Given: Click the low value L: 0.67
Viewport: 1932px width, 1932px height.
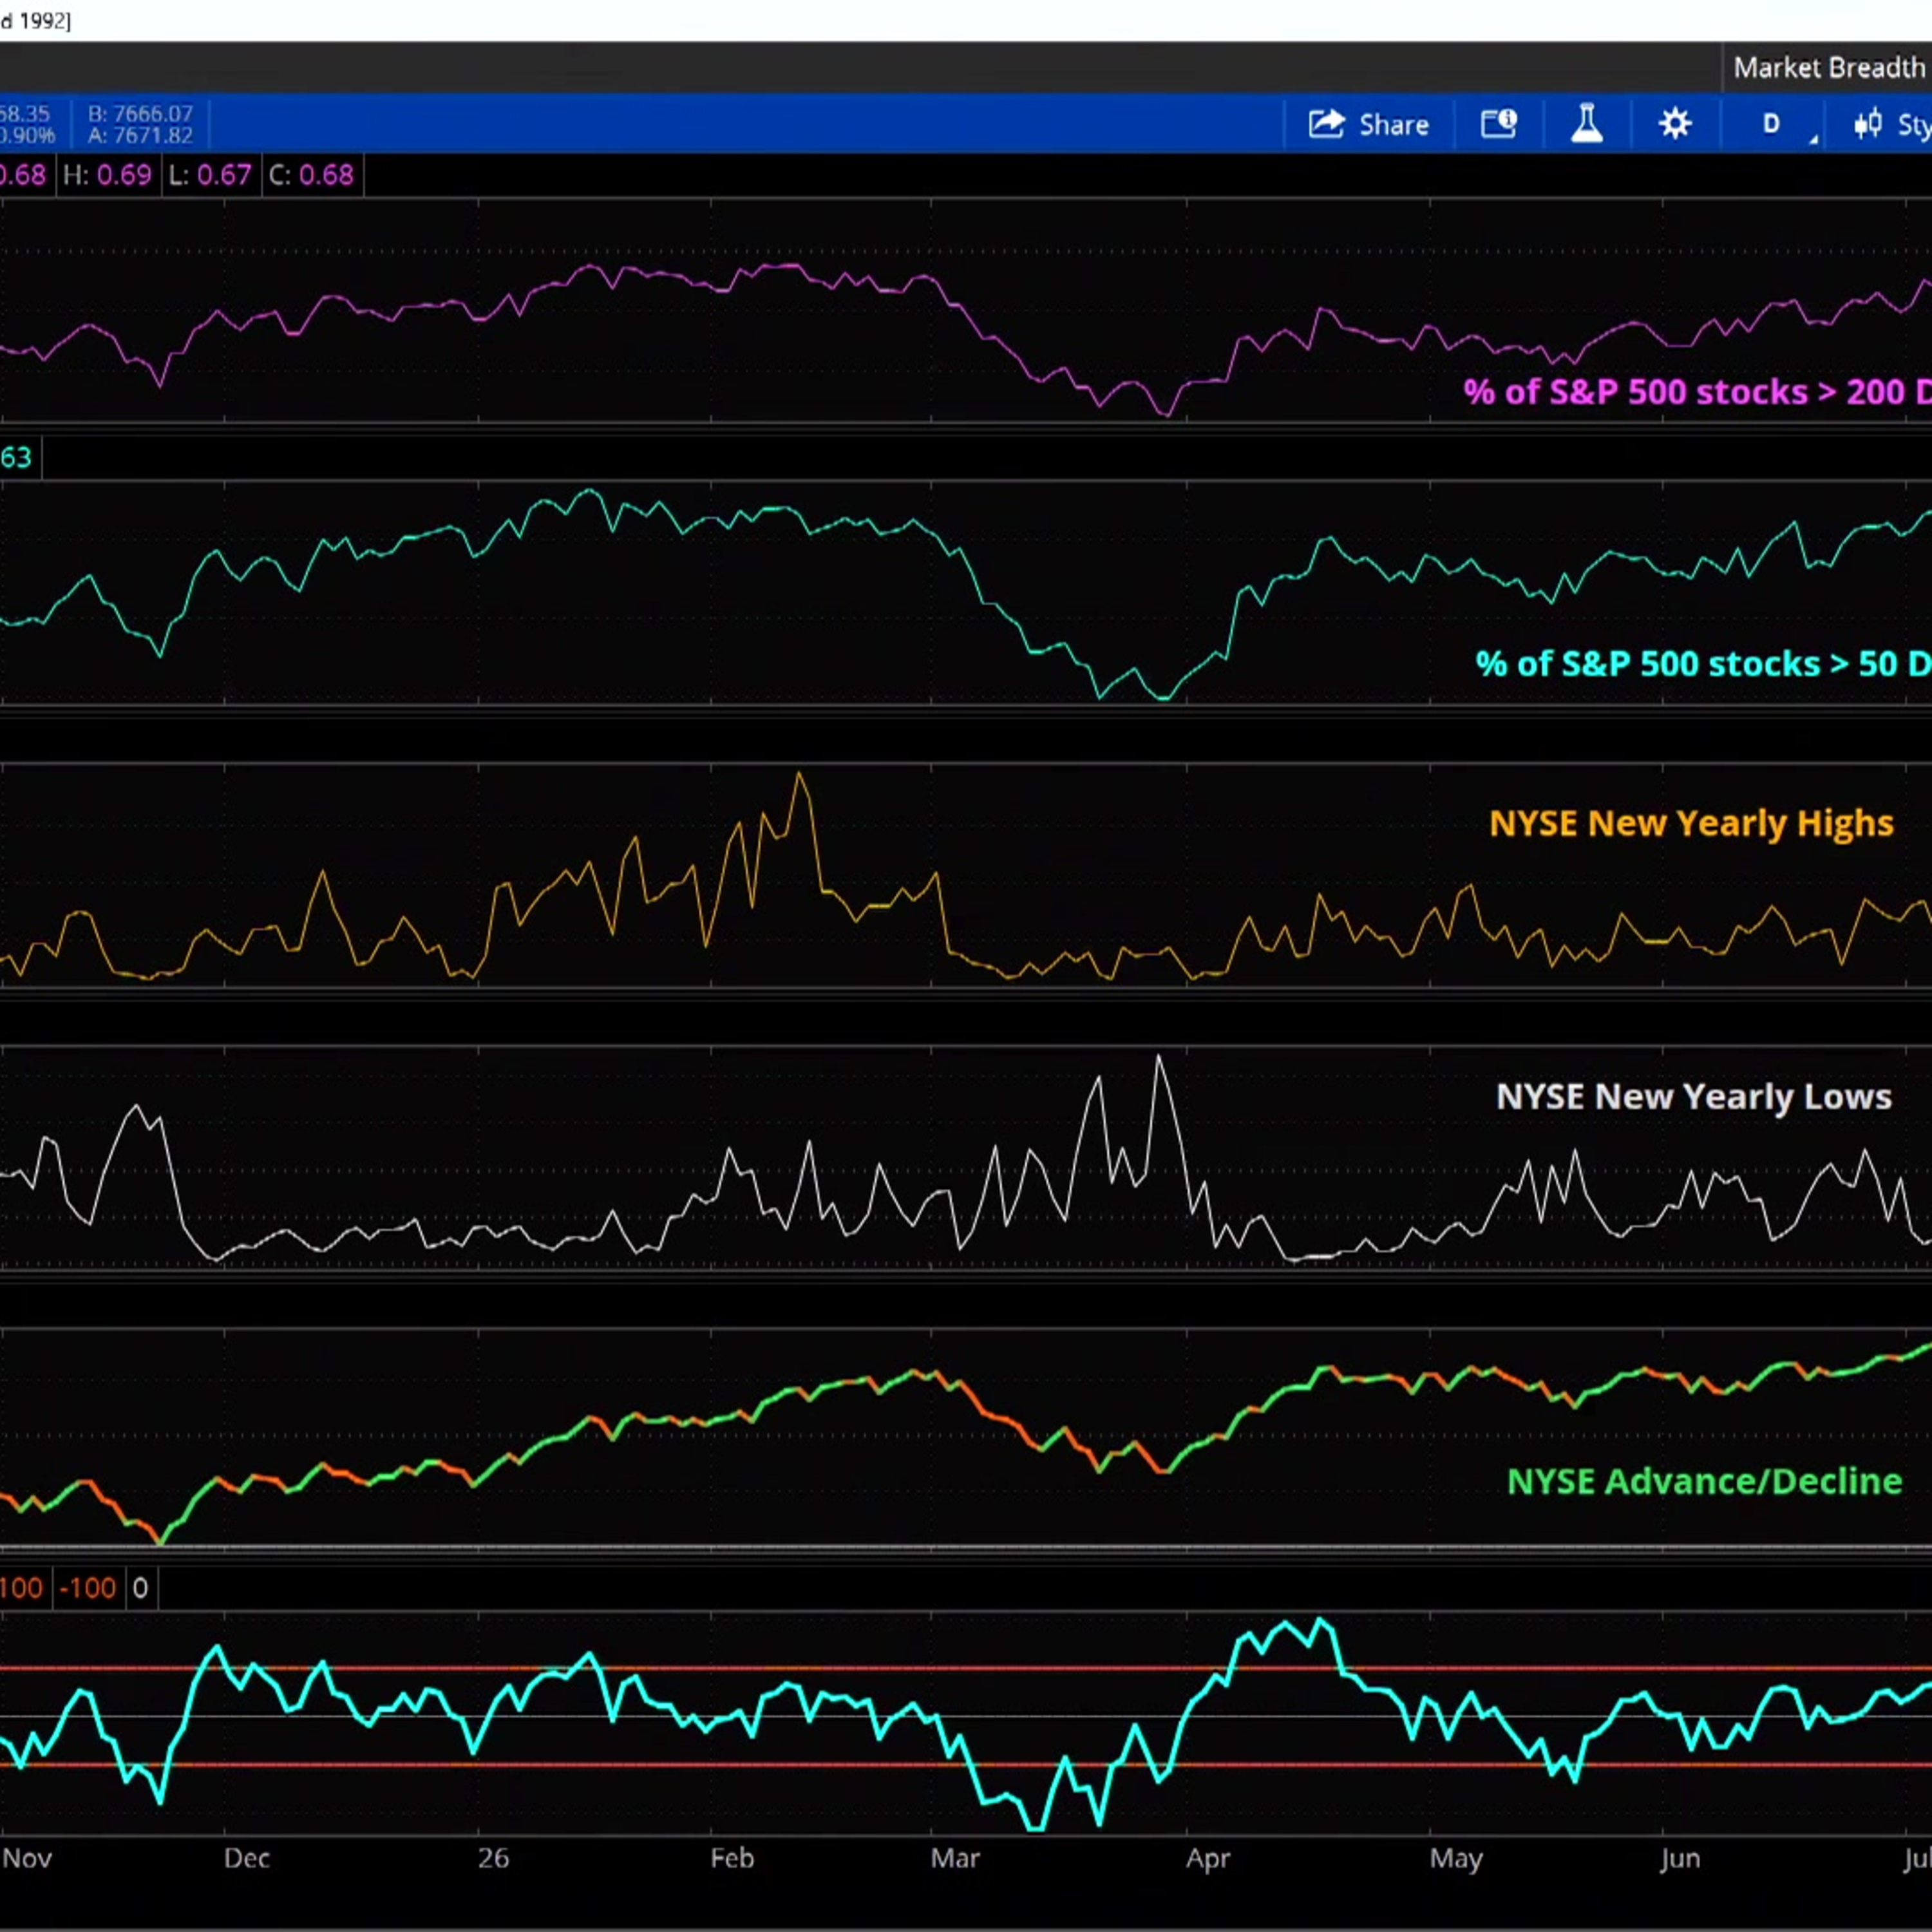Looking at the screenshot, I should coord(210,175).
